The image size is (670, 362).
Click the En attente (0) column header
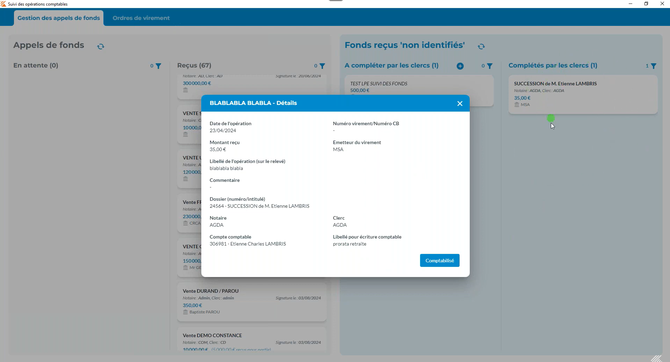tap(36, 65)
